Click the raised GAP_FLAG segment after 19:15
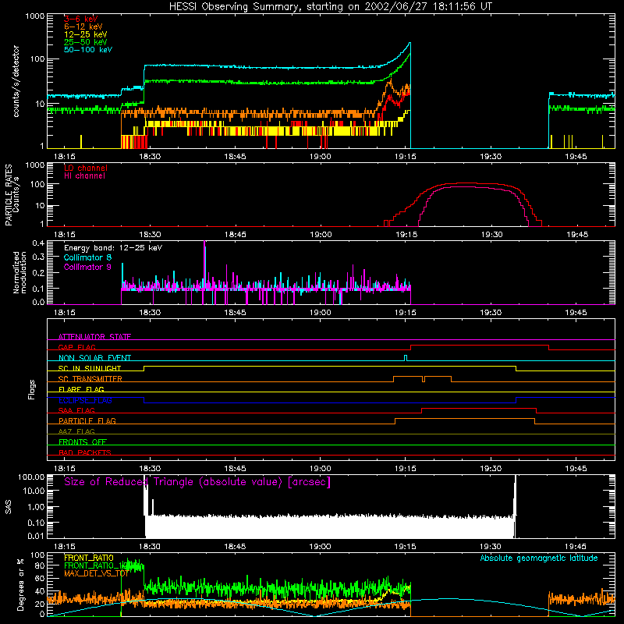Image resolution: width=624 pixels, height=624 pixels. (x=480, y=346)
